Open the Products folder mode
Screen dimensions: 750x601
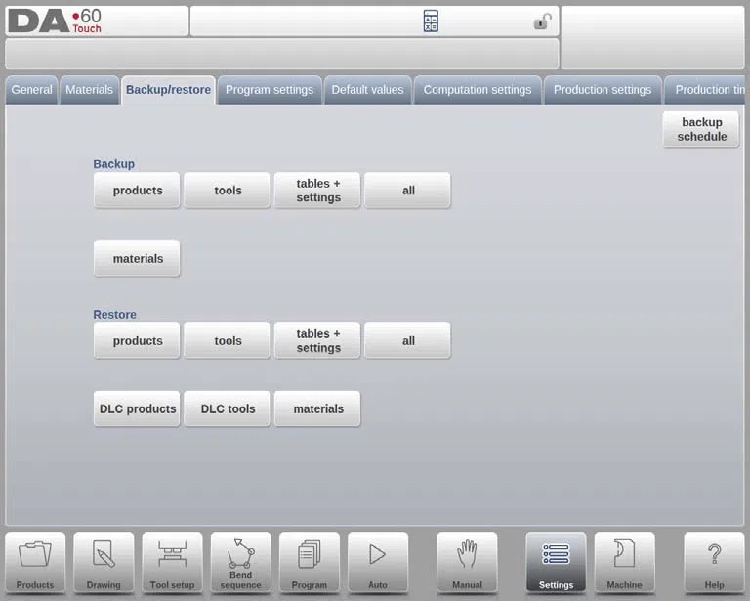point(35,563)
